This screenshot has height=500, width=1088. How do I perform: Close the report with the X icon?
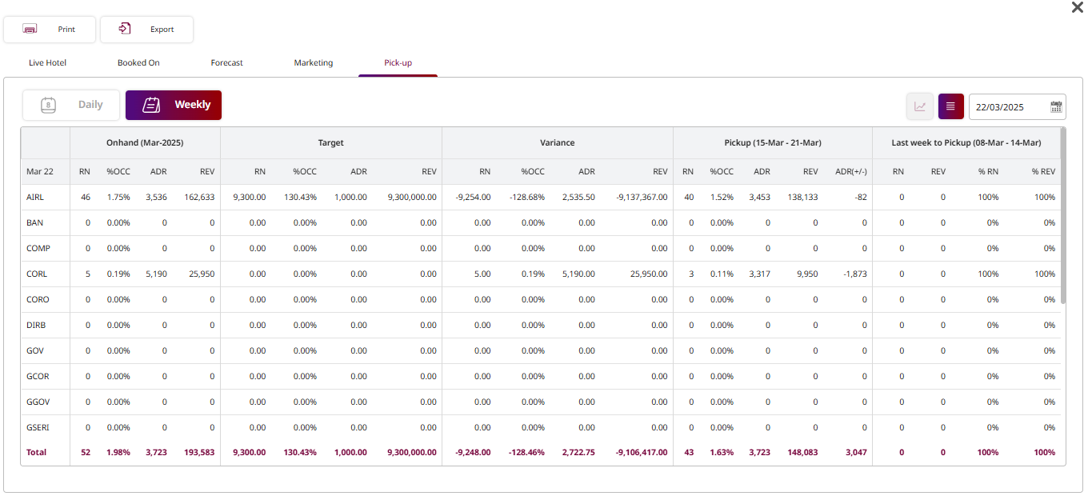point(1077,7)
